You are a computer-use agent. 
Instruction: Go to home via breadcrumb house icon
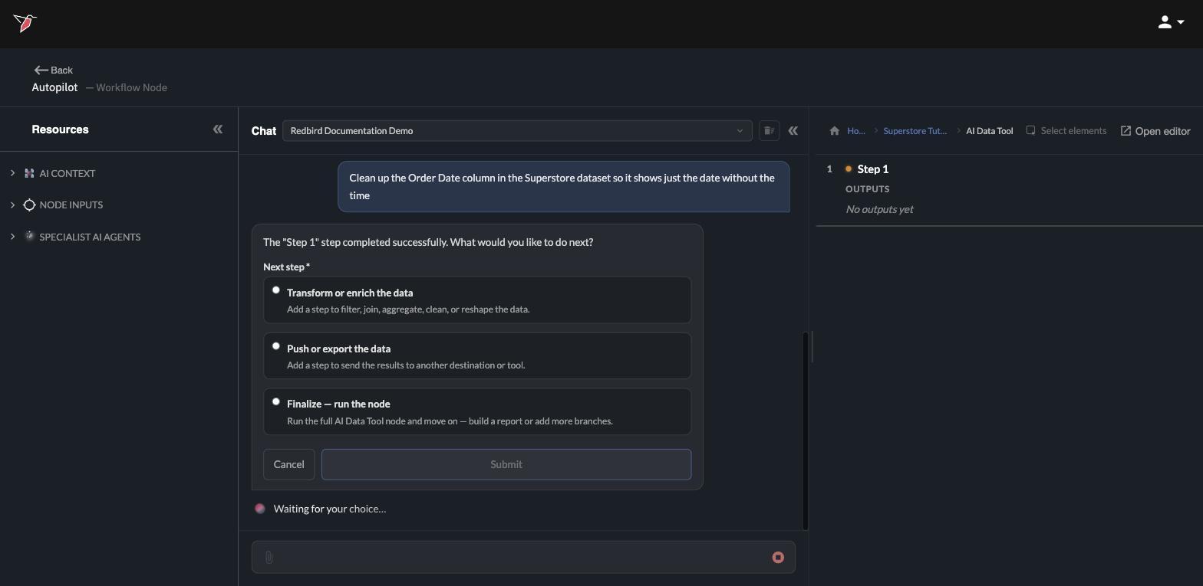[835, 131]
